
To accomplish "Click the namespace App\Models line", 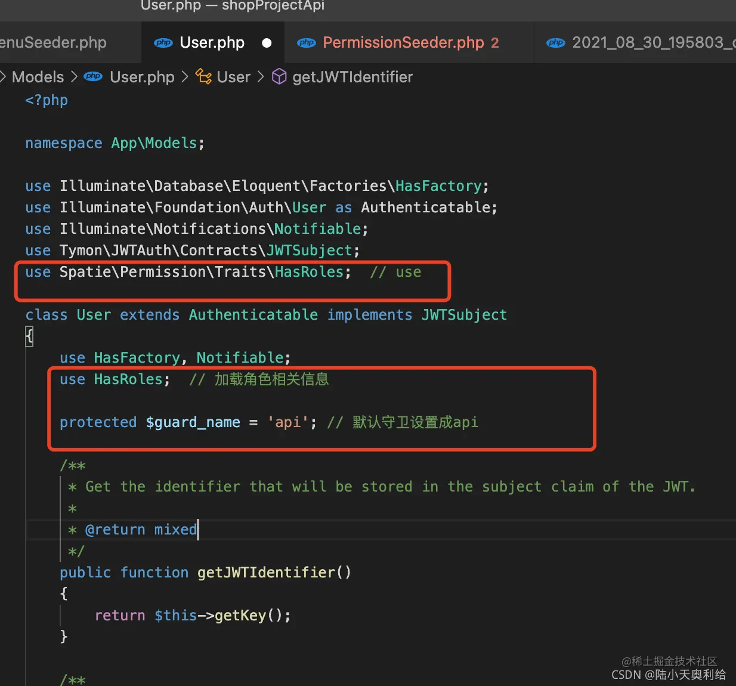I will point(115,143).
